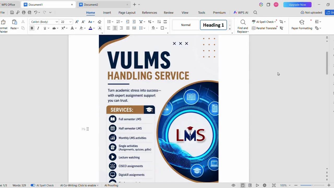
Task: Click the zoom slider handle
Action: pos(312,185)
